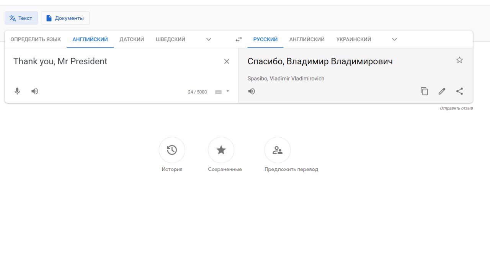Click the 24 / 5000 character counter
490x264 pixels.
click(x=197, y=92)
